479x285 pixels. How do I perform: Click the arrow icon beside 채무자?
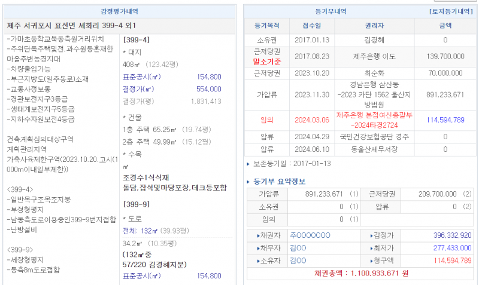258,248
